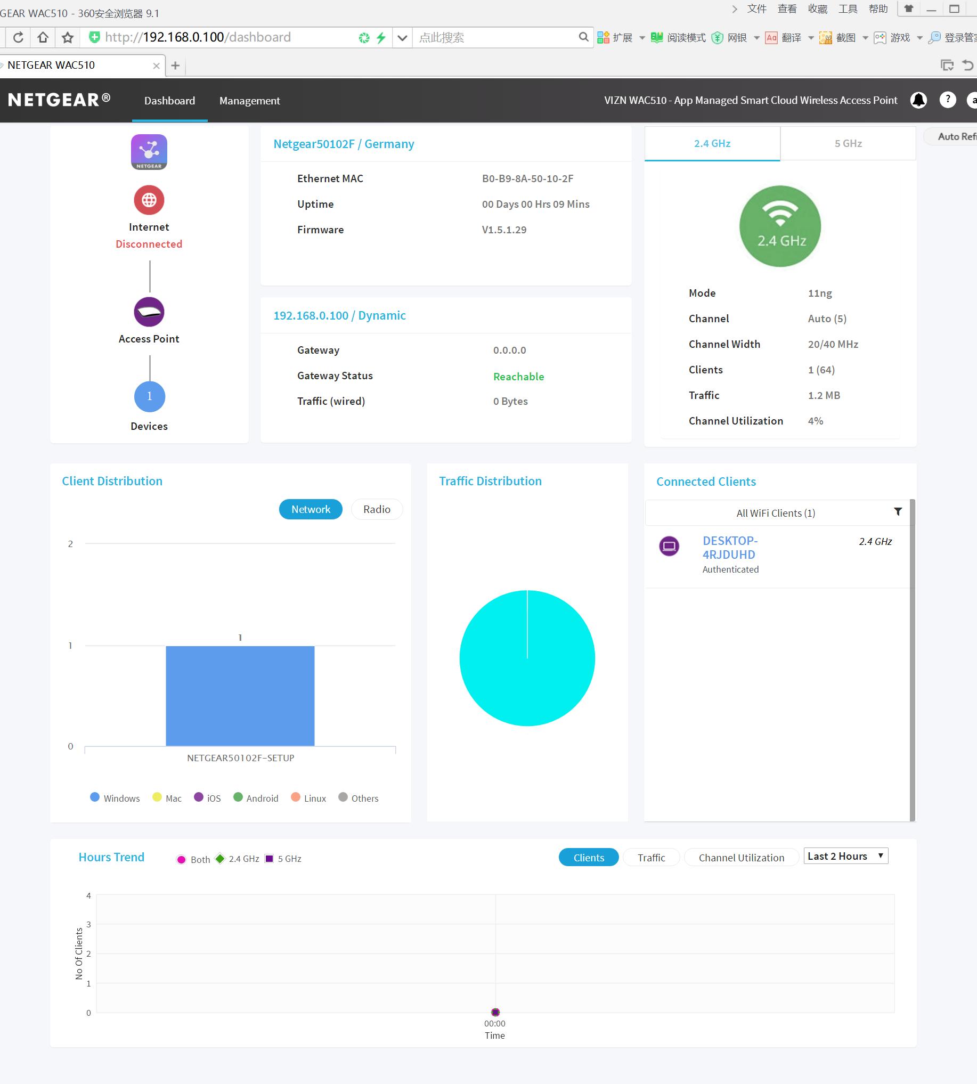Viewport: 977px width, 1084px height.
Task: Click the NETGEAR logo
Action: coord(59,100)
